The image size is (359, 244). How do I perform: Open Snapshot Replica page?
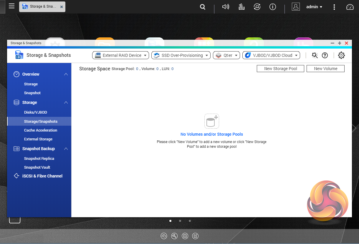click(39, 159)
